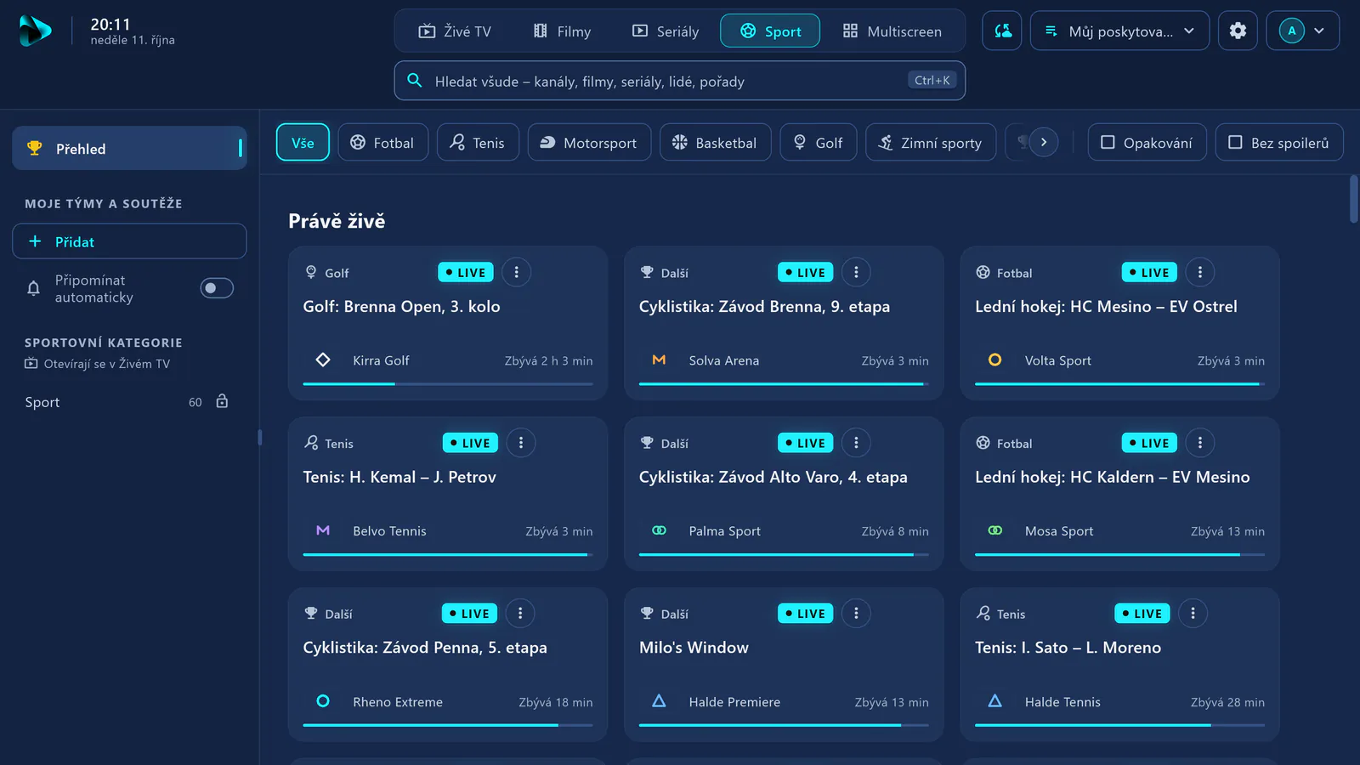This screenshot has height=765, width=1360.
Task: Filter by Motorsport
Action: [x=589, y=143]
